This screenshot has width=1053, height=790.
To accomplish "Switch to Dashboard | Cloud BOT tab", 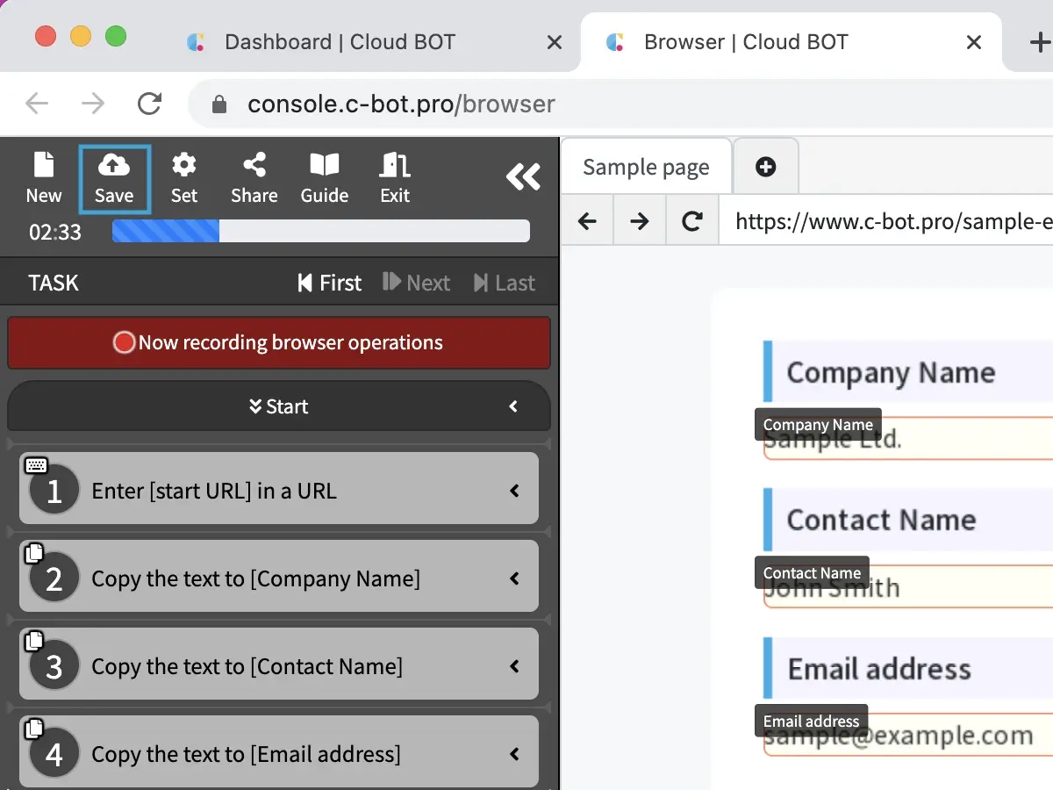I will (340, 42).
